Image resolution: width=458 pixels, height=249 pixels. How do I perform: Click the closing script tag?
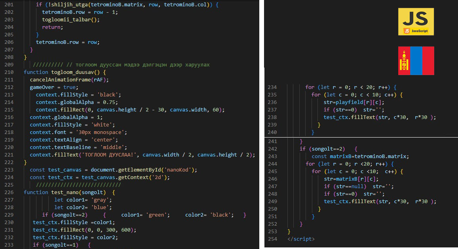300,239
